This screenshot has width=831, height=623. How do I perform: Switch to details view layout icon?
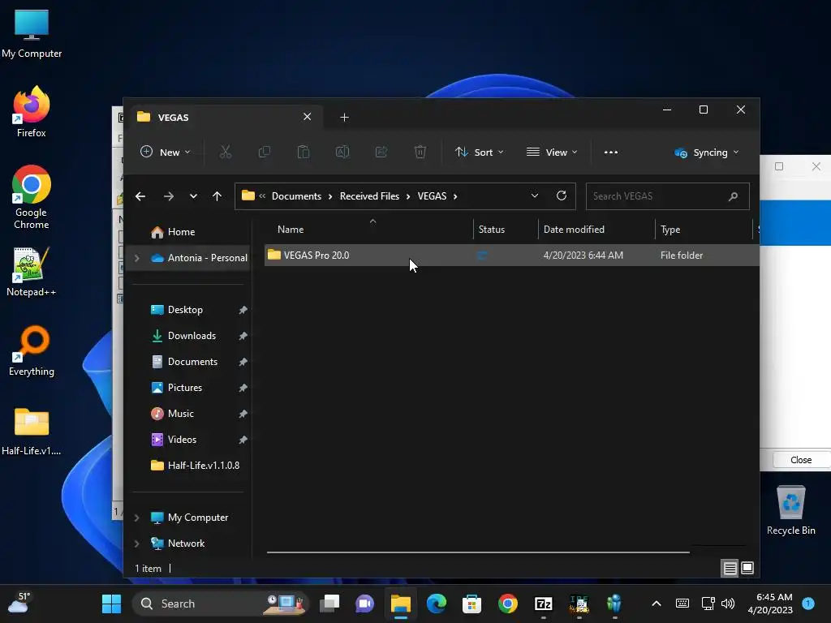(x=730, y=569)
